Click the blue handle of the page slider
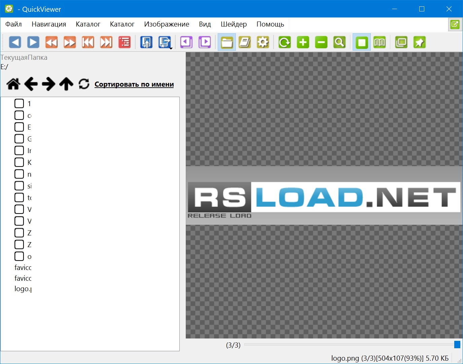The height and width of the screenshot is (364, 463). [x=457, y=345]
